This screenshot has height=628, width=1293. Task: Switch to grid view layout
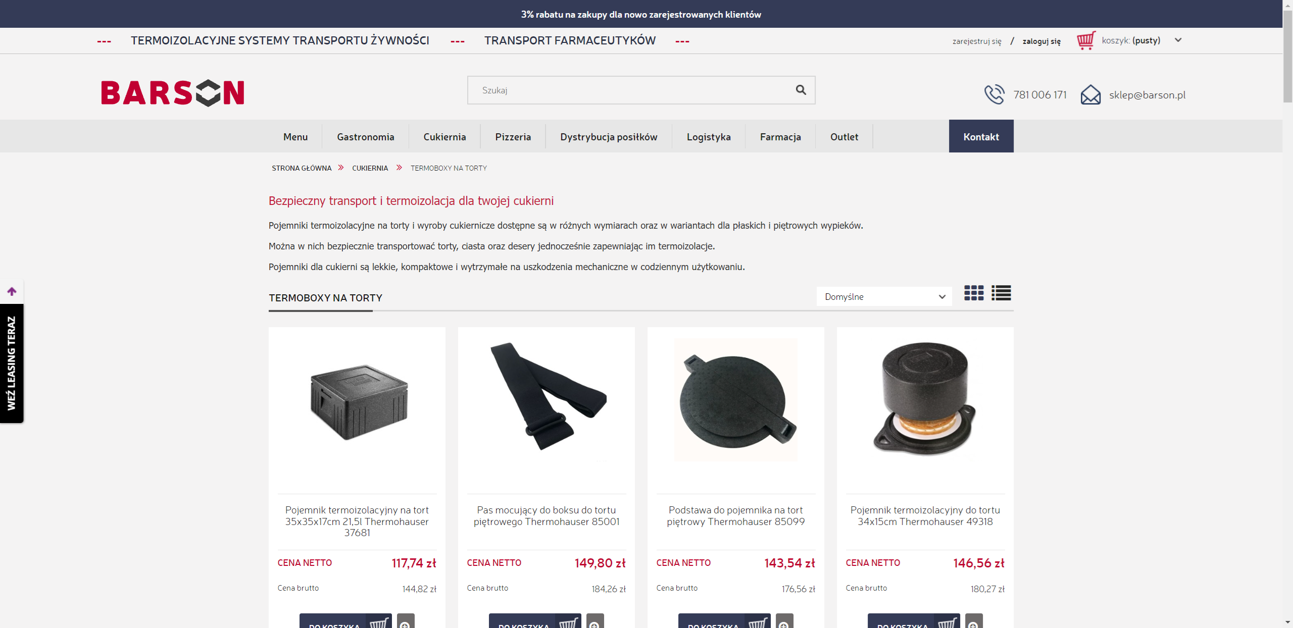973,293
